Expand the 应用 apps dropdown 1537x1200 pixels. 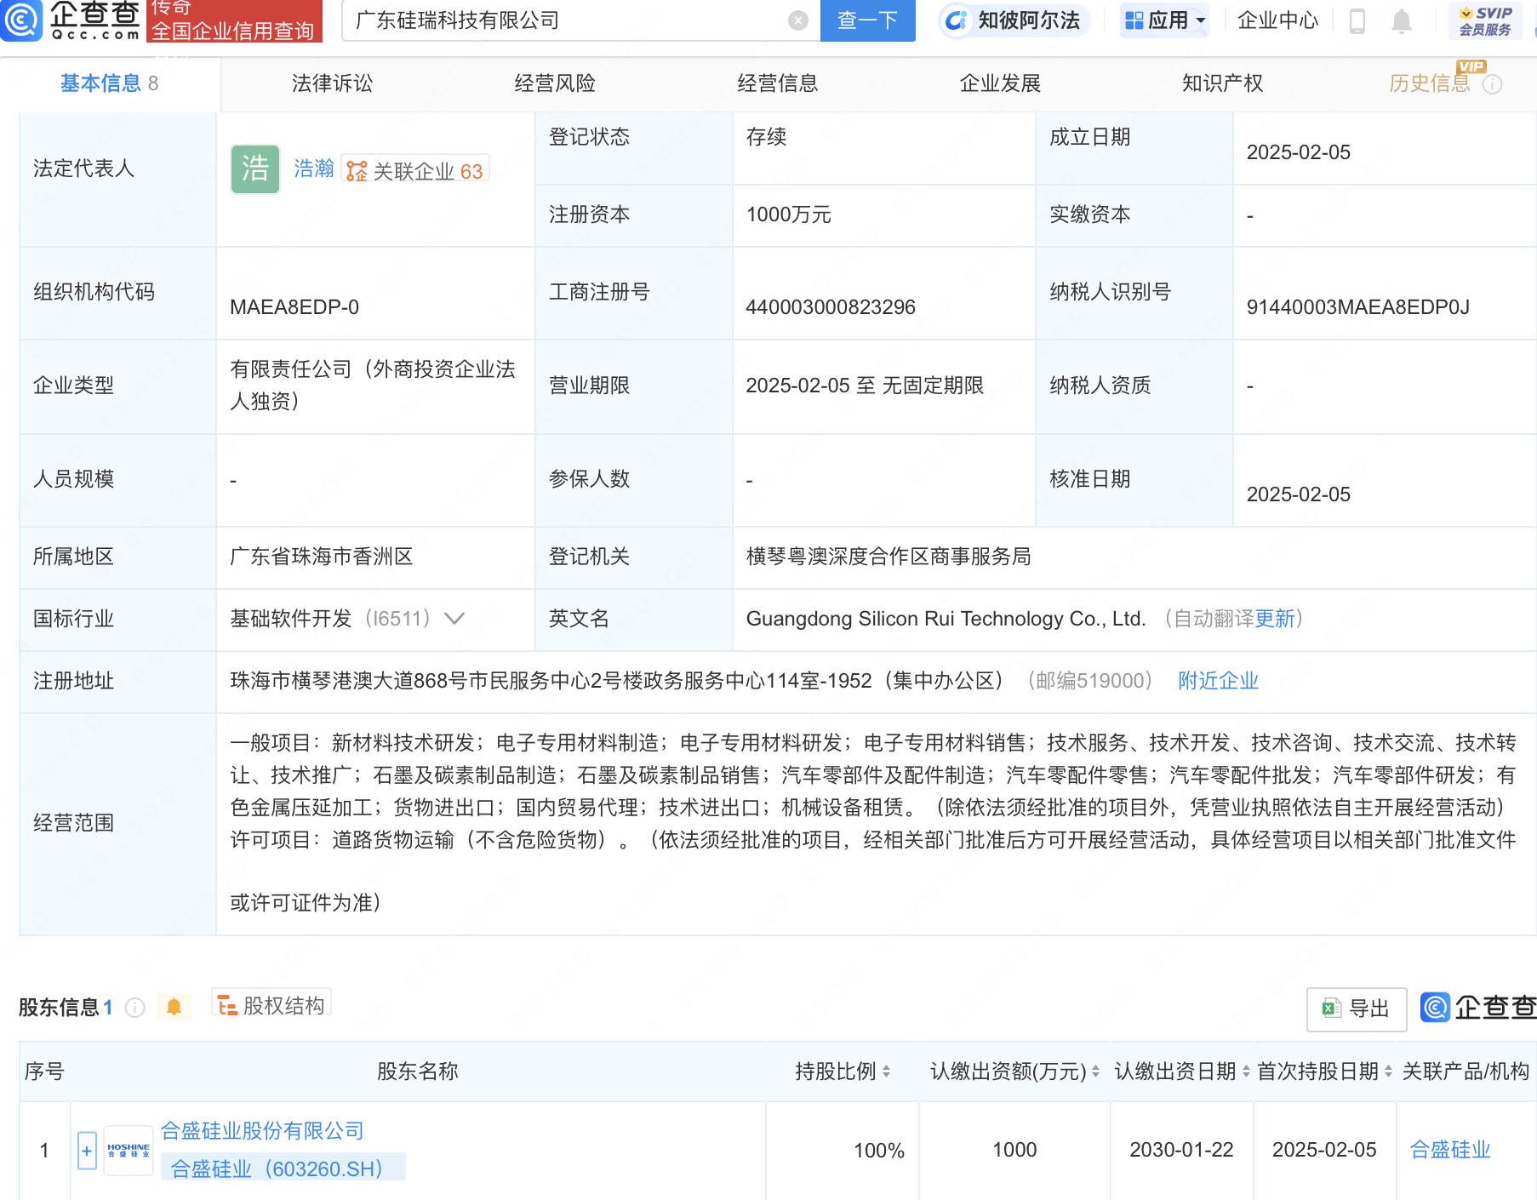point(1164,20)
